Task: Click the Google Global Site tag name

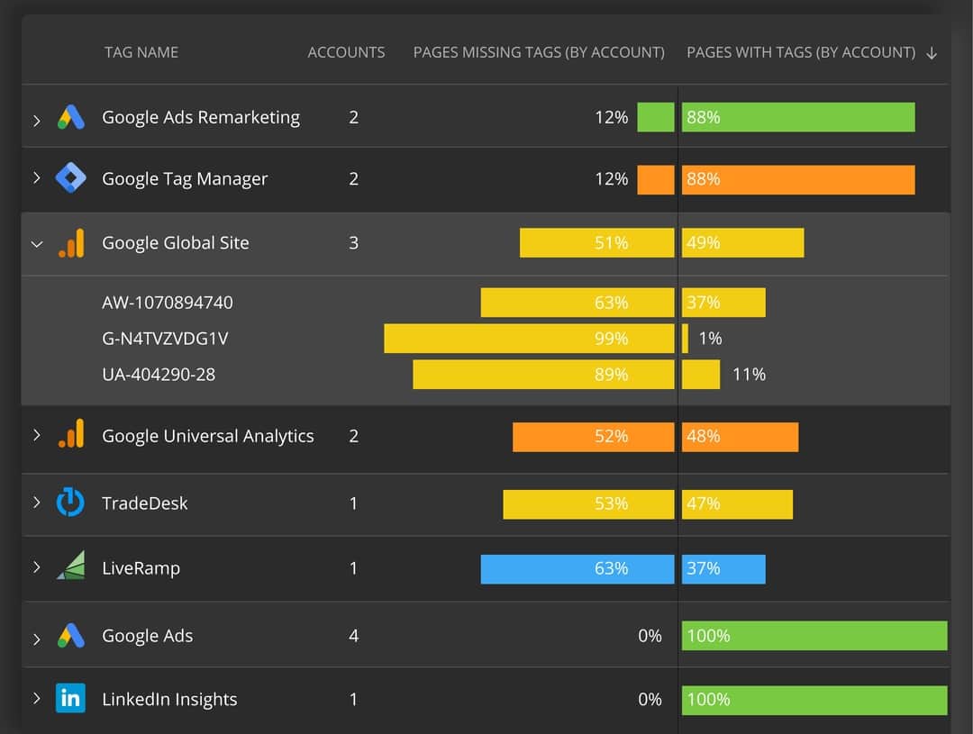Action: (x=175, y=242)
